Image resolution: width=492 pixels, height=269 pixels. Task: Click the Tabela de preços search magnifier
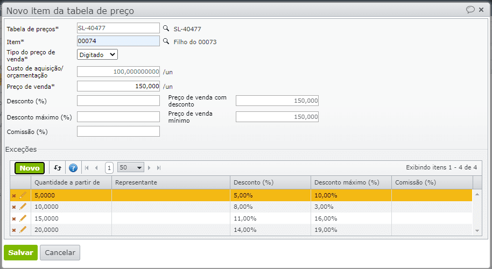coord(166,29)
